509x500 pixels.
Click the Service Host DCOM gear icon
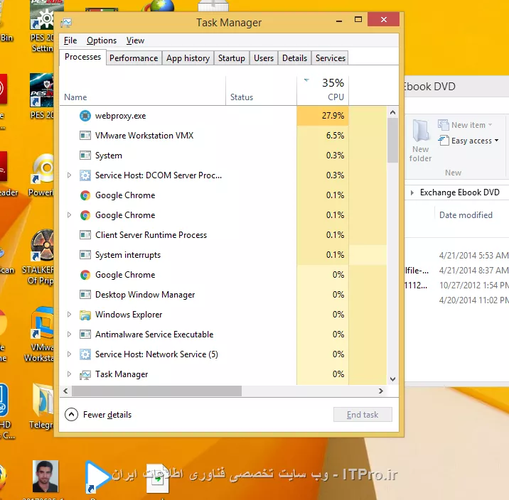coord(85,175)
